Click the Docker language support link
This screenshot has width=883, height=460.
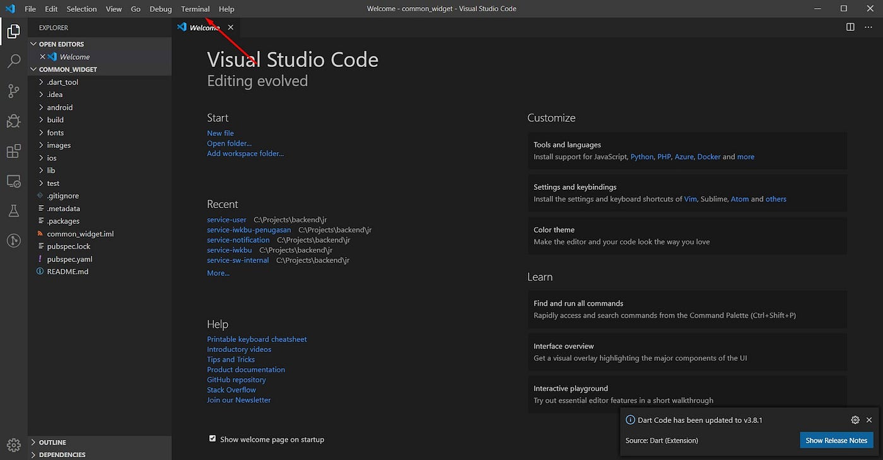[709, 156]
